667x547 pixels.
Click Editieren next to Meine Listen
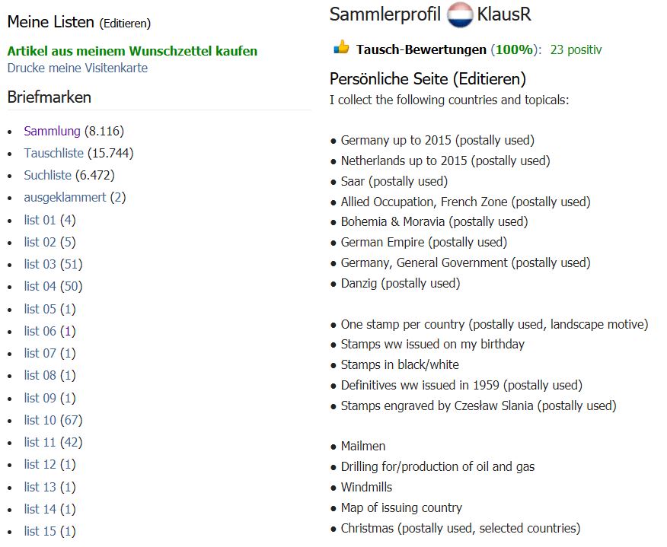[125, 24]
